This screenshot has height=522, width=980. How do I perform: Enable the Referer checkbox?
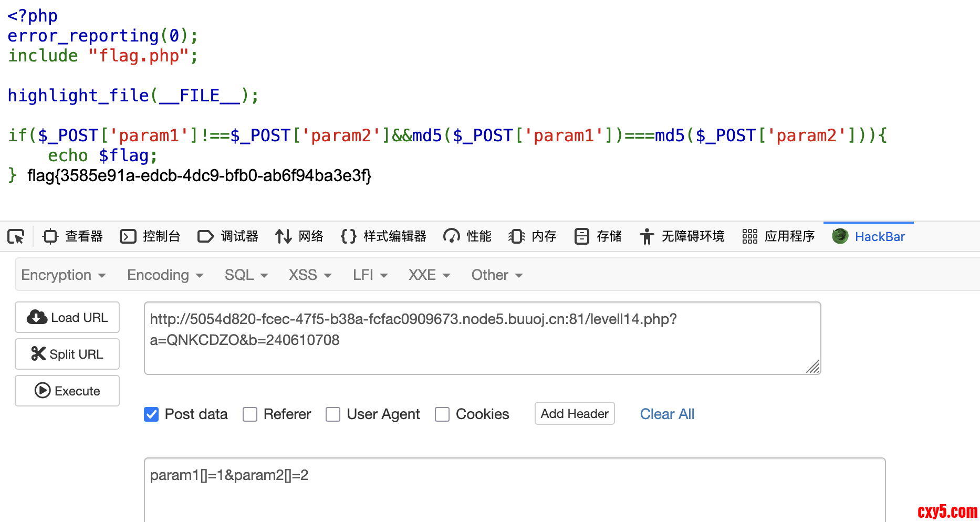tap(250, 414)
